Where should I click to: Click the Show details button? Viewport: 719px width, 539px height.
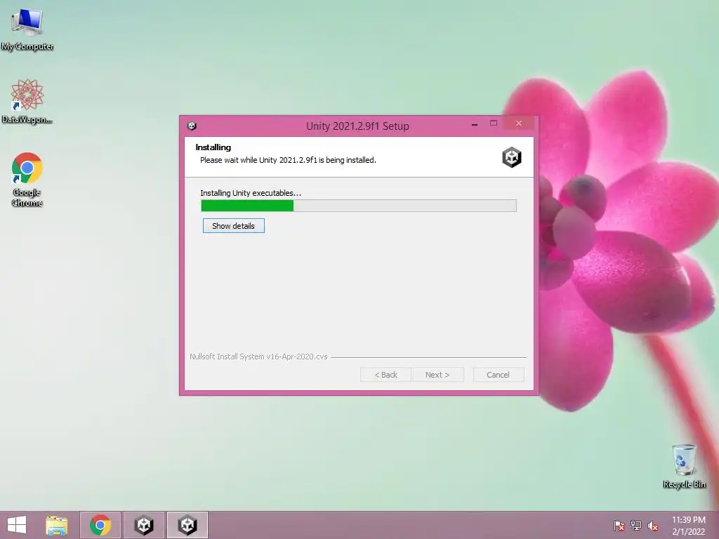(x=233, y=225)
